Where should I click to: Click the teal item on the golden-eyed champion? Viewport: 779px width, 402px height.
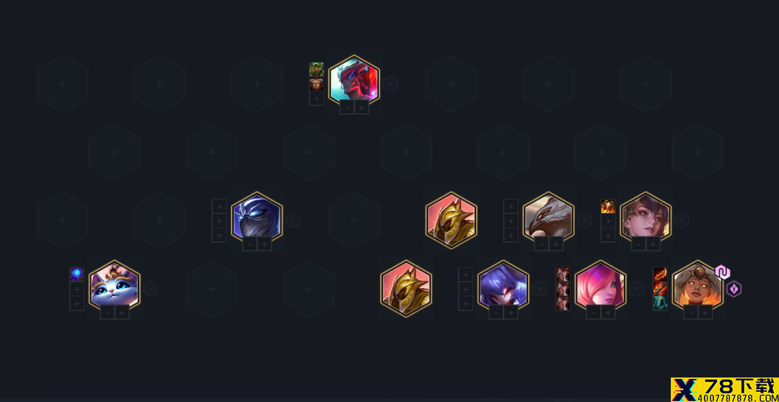pyautogui.click(x=660, y=303)
